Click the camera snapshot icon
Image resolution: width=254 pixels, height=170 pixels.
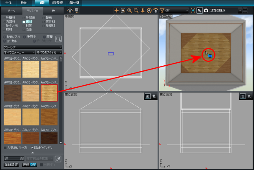(x=206, y=10)
